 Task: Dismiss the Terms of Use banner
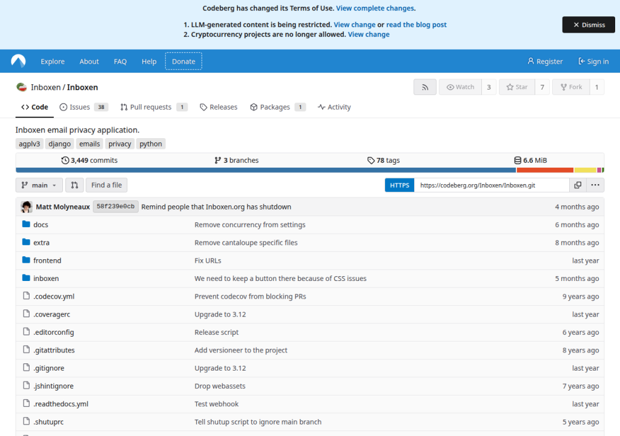pos(589,25)
